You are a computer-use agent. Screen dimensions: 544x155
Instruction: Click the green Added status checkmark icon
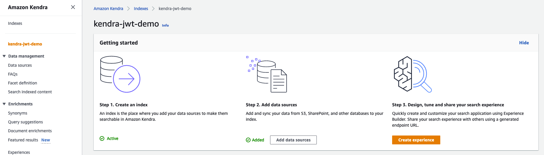(248, 140)
